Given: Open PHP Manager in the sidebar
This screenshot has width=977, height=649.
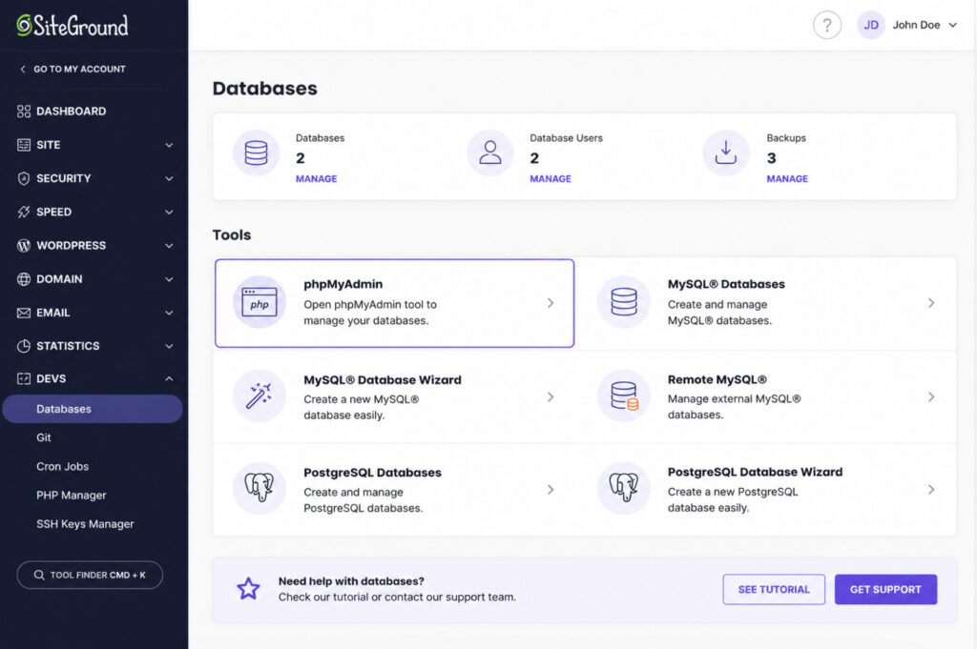Looking at the screenshot, I should click(x=71, y=496).
